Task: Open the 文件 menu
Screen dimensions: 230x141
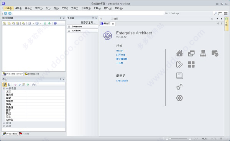Action: (x=8, y=8)
